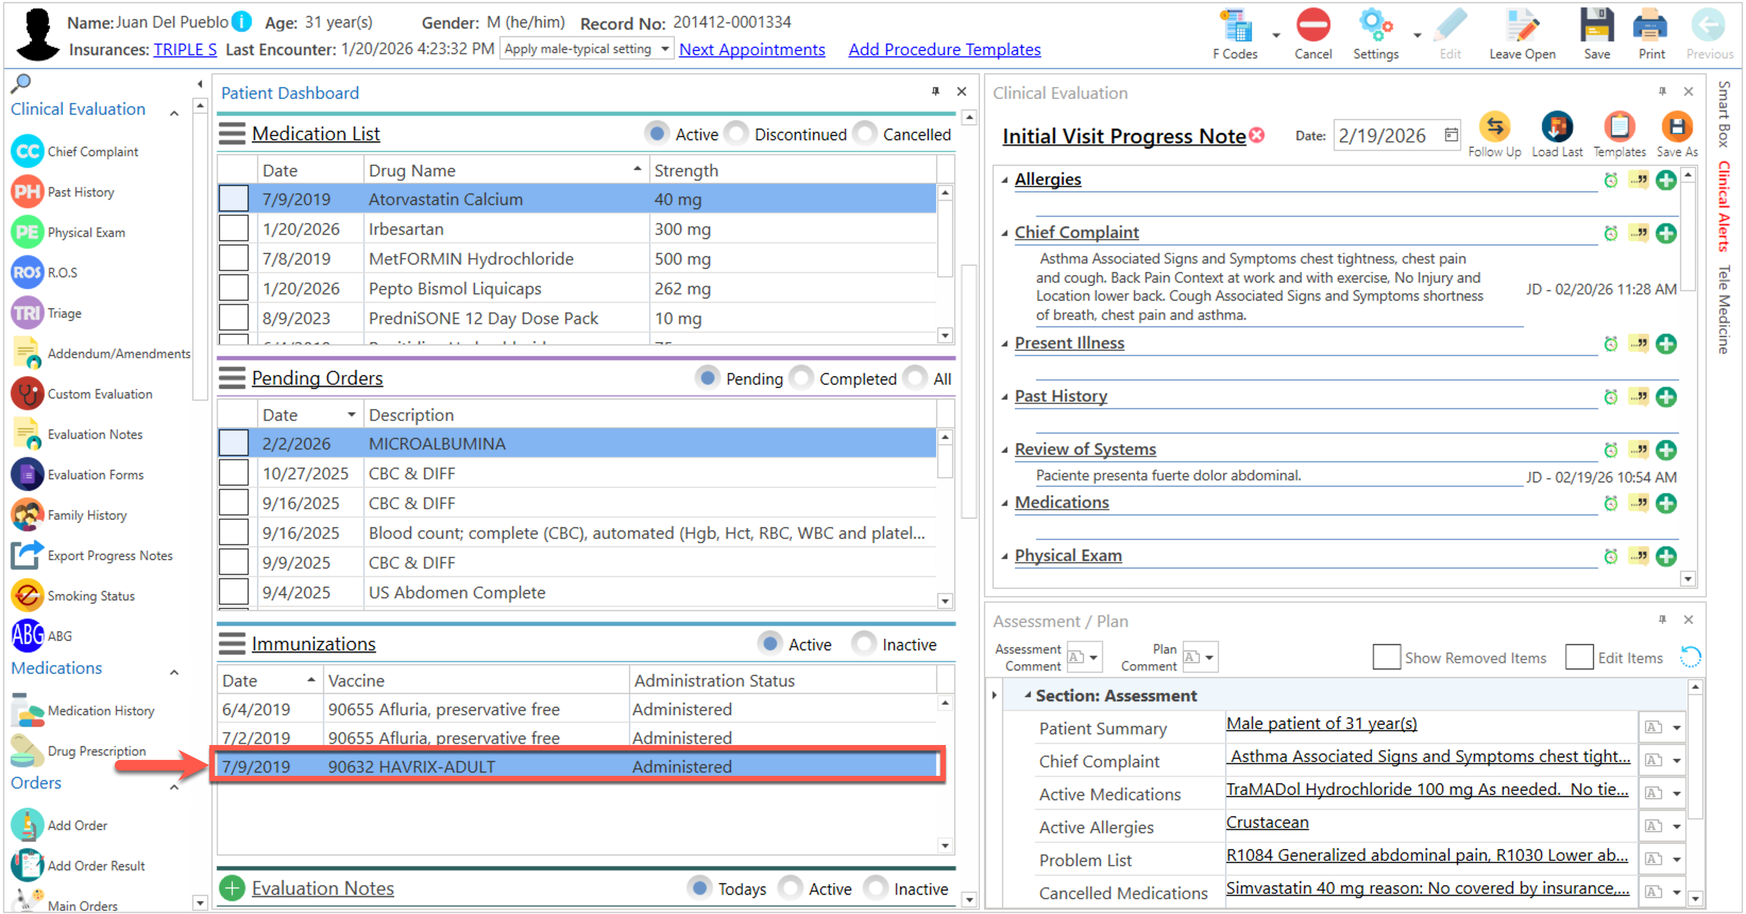Open Apply male-typical setting dropdown
Viewport: 1746px width, 914px height.
[665, 49]
